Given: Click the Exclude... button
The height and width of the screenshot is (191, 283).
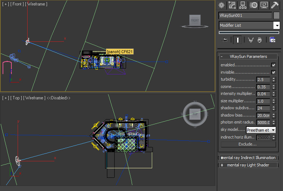Looking at the screenshot, I should pyautogui.click(x=248, y=144).
